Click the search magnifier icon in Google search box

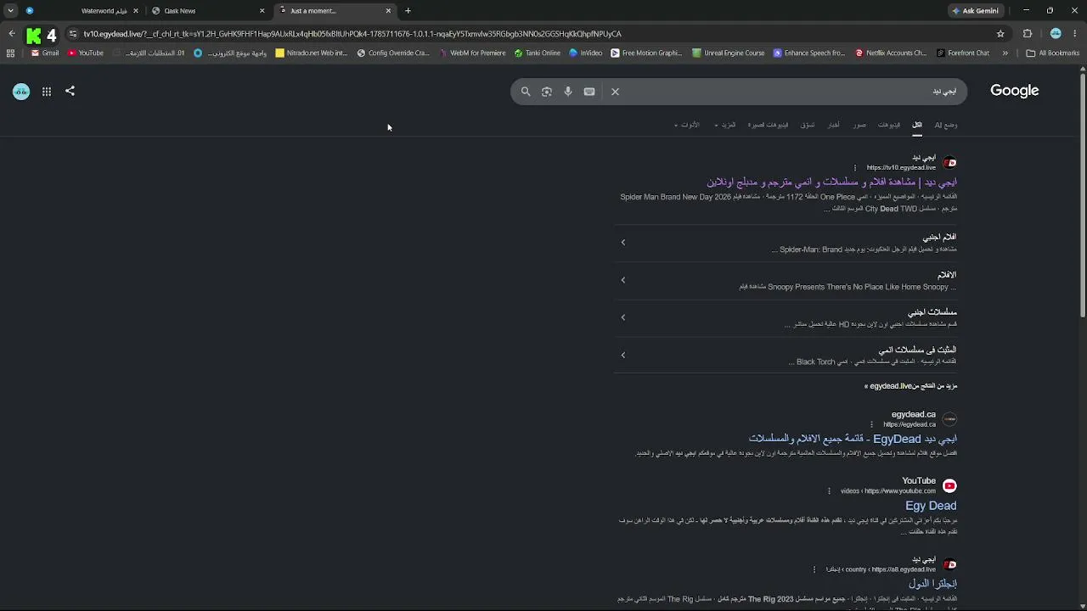tap(526, 92)
